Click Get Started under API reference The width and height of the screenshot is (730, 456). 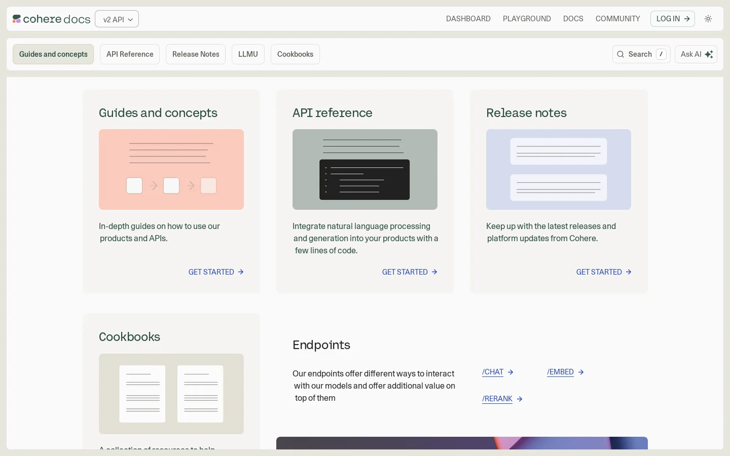pos(410,272)
